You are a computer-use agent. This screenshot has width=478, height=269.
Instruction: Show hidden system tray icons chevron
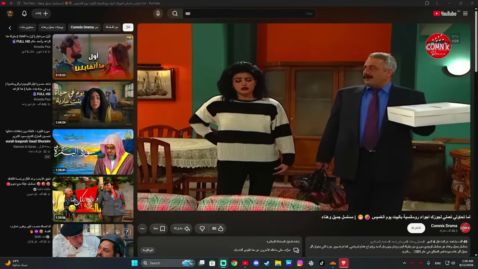(404, 263)
